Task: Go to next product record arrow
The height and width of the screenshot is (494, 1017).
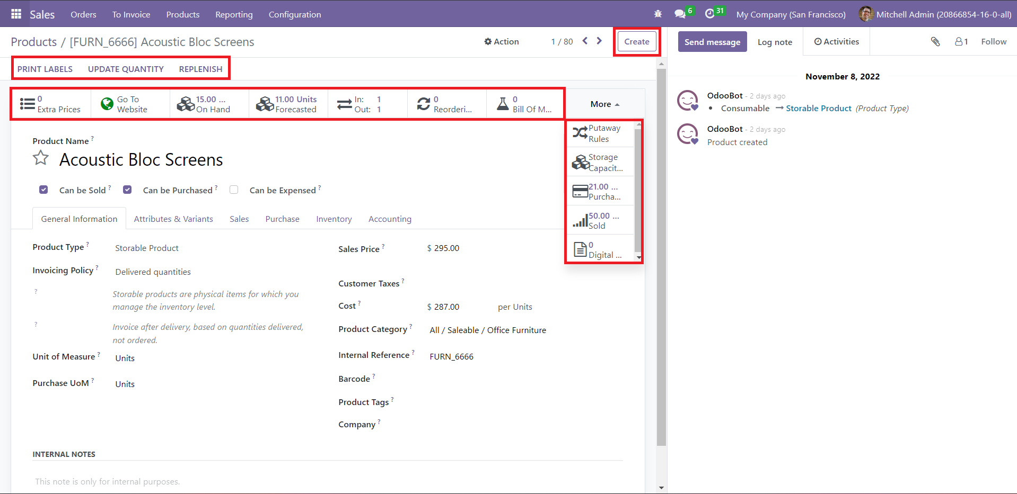Action: [599, 41]
